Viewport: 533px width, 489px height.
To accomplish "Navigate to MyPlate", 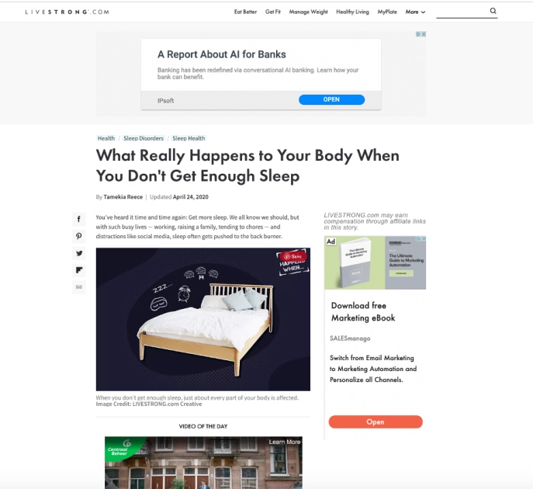I will click(387, 12).
